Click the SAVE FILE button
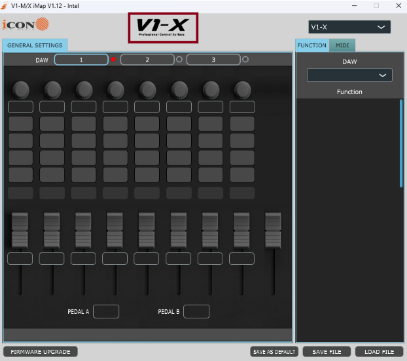Screen dimensions: 407x361 [327, 352]
